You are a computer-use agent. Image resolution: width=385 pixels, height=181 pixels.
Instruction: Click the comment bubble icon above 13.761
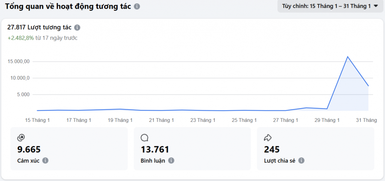point(144,137)
